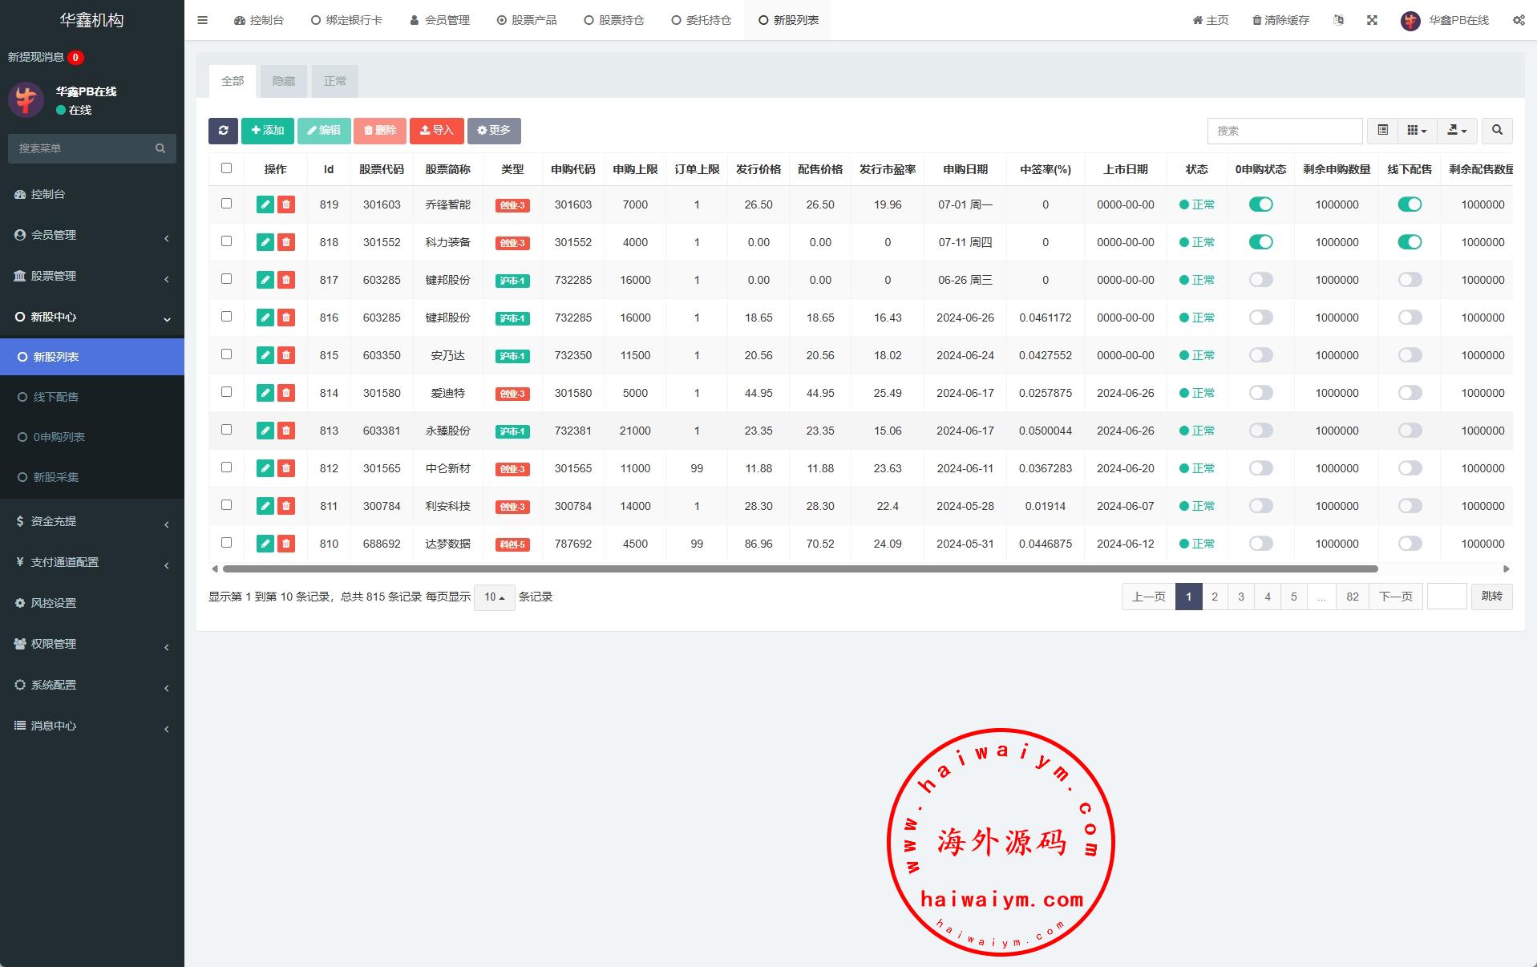
Task: Go to the 下一页 page
Action: pyautogui.click(x=1395, y=597)
